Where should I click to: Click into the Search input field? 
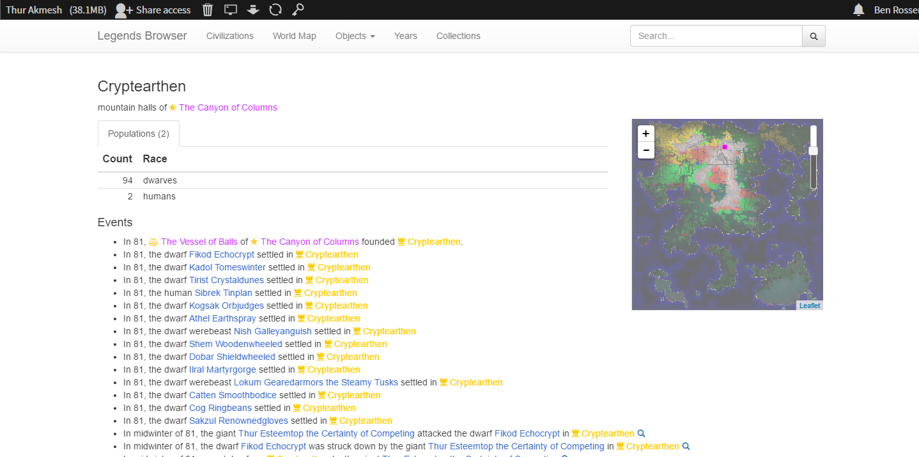click(x=716, y=36)
